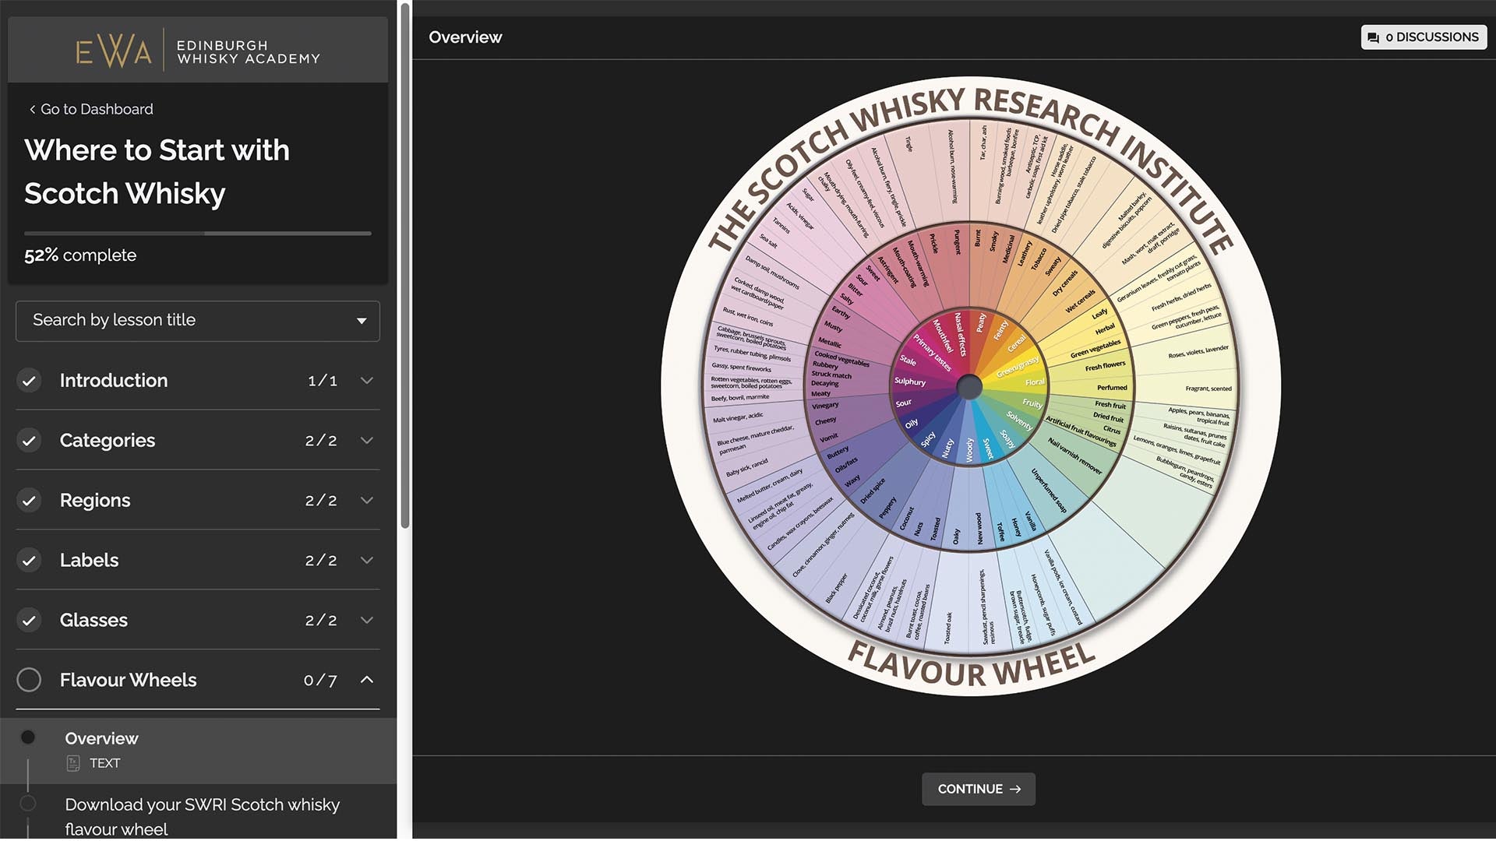Expand the Regions section chevron
Image resolution: width=1496 pixels, height=841 pixels.
tap(367, 501)
